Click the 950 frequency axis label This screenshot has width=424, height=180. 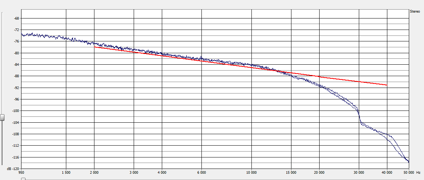pyautogui.click(x=21, y=173)
